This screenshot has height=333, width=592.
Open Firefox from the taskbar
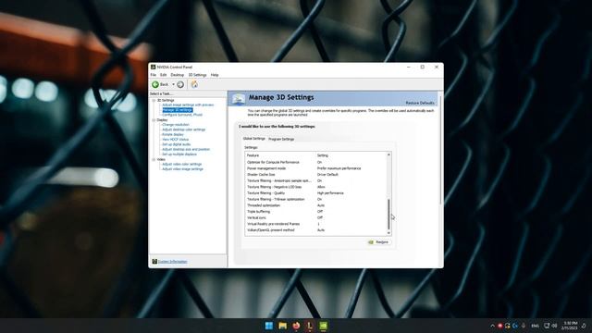point(296,326)
